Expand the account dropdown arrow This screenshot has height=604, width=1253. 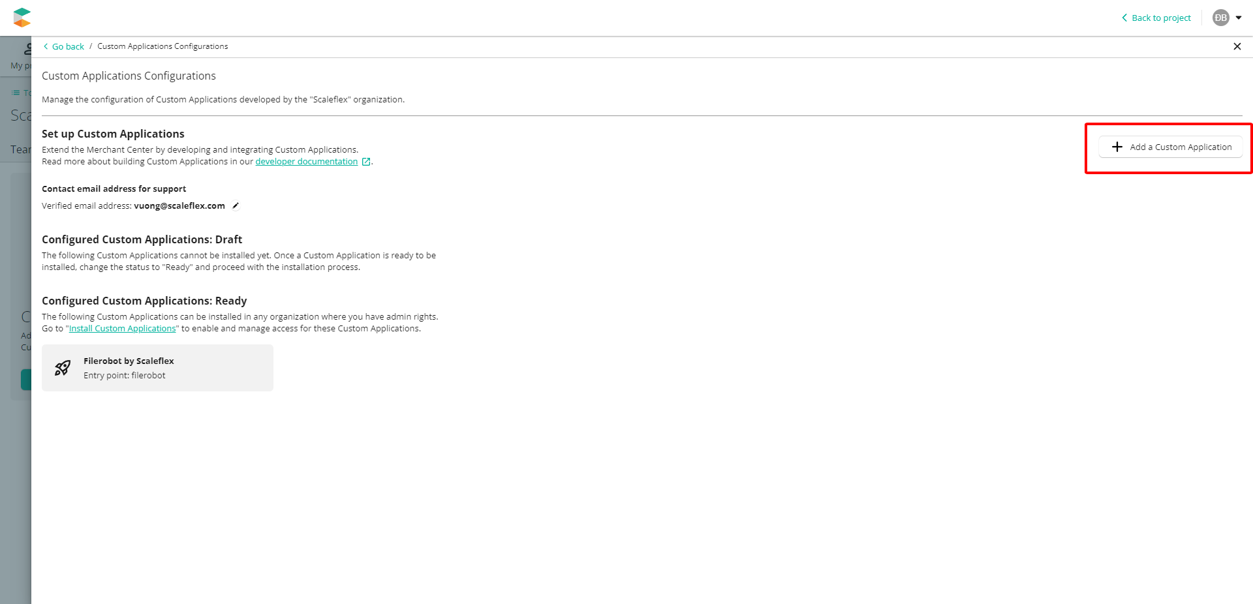click(x=1239, y=18)
